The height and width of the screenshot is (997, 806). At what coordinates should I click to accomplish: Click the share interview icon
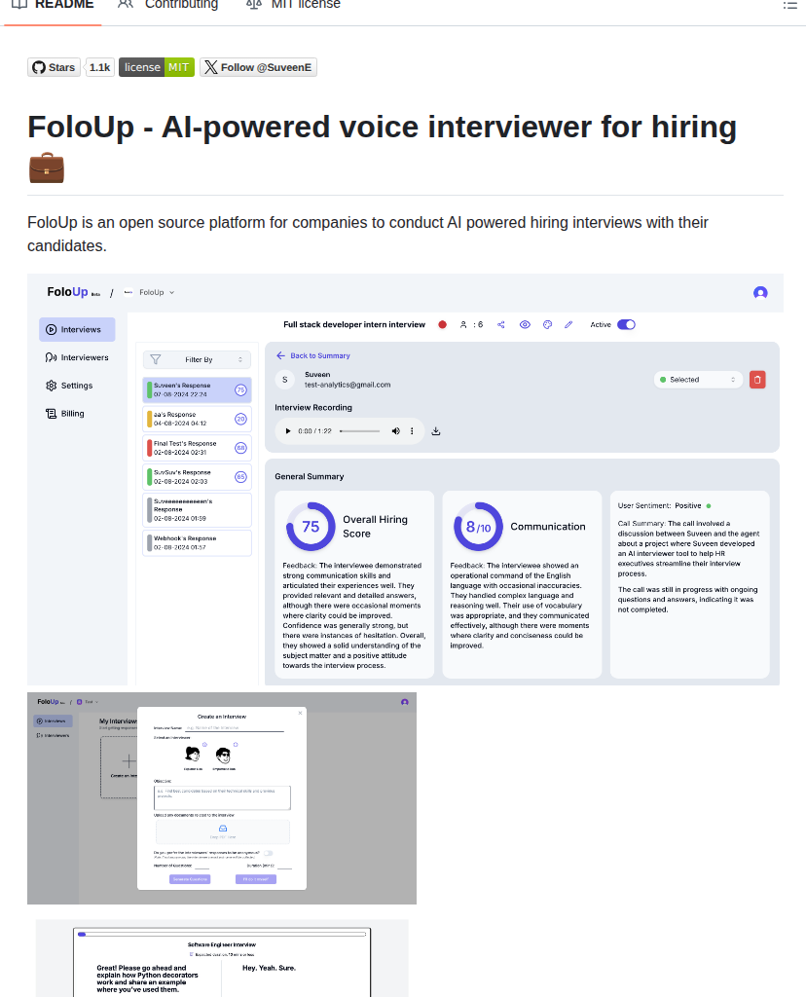point(501,325)
